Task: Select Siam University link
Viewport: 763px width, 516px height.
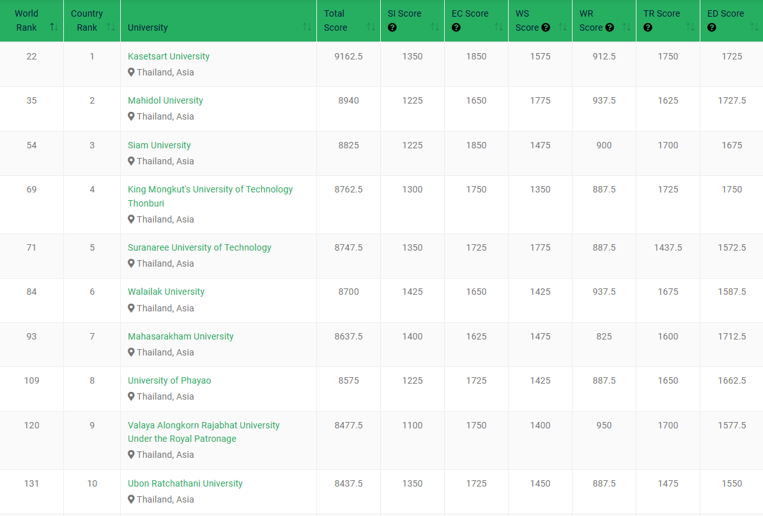Action: (x=159, y=145)
